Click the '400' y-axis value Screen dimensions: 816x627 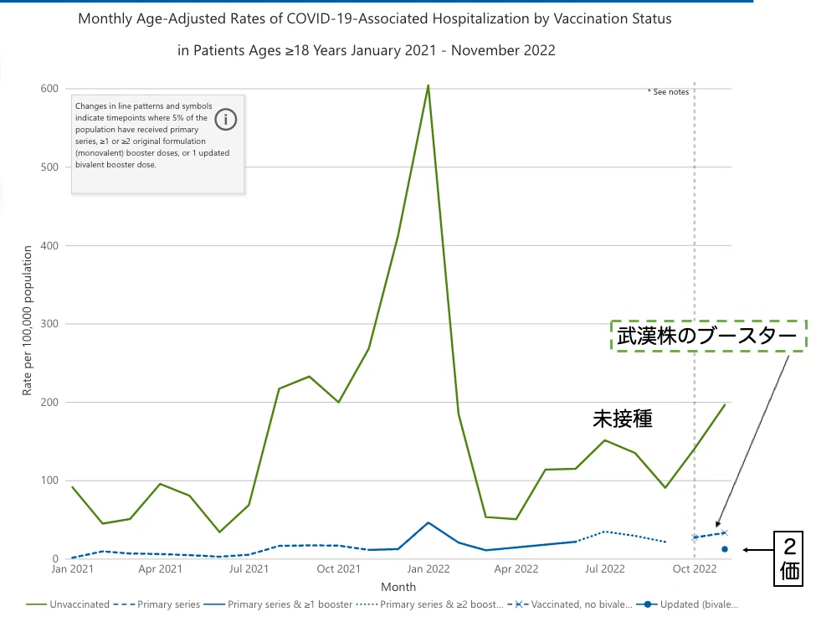point(49,245)
